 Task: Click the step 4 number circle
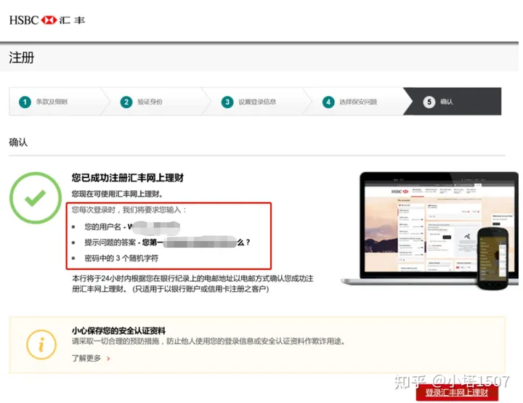coord(328,102)
